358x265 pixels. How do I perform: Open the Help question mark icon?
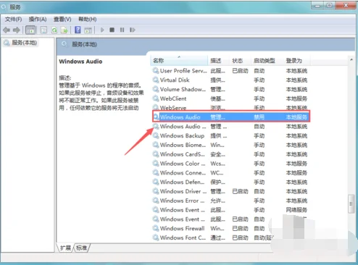tap(78, 30)
